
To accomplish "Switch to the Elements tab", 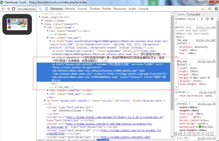I will pos(56,9).
